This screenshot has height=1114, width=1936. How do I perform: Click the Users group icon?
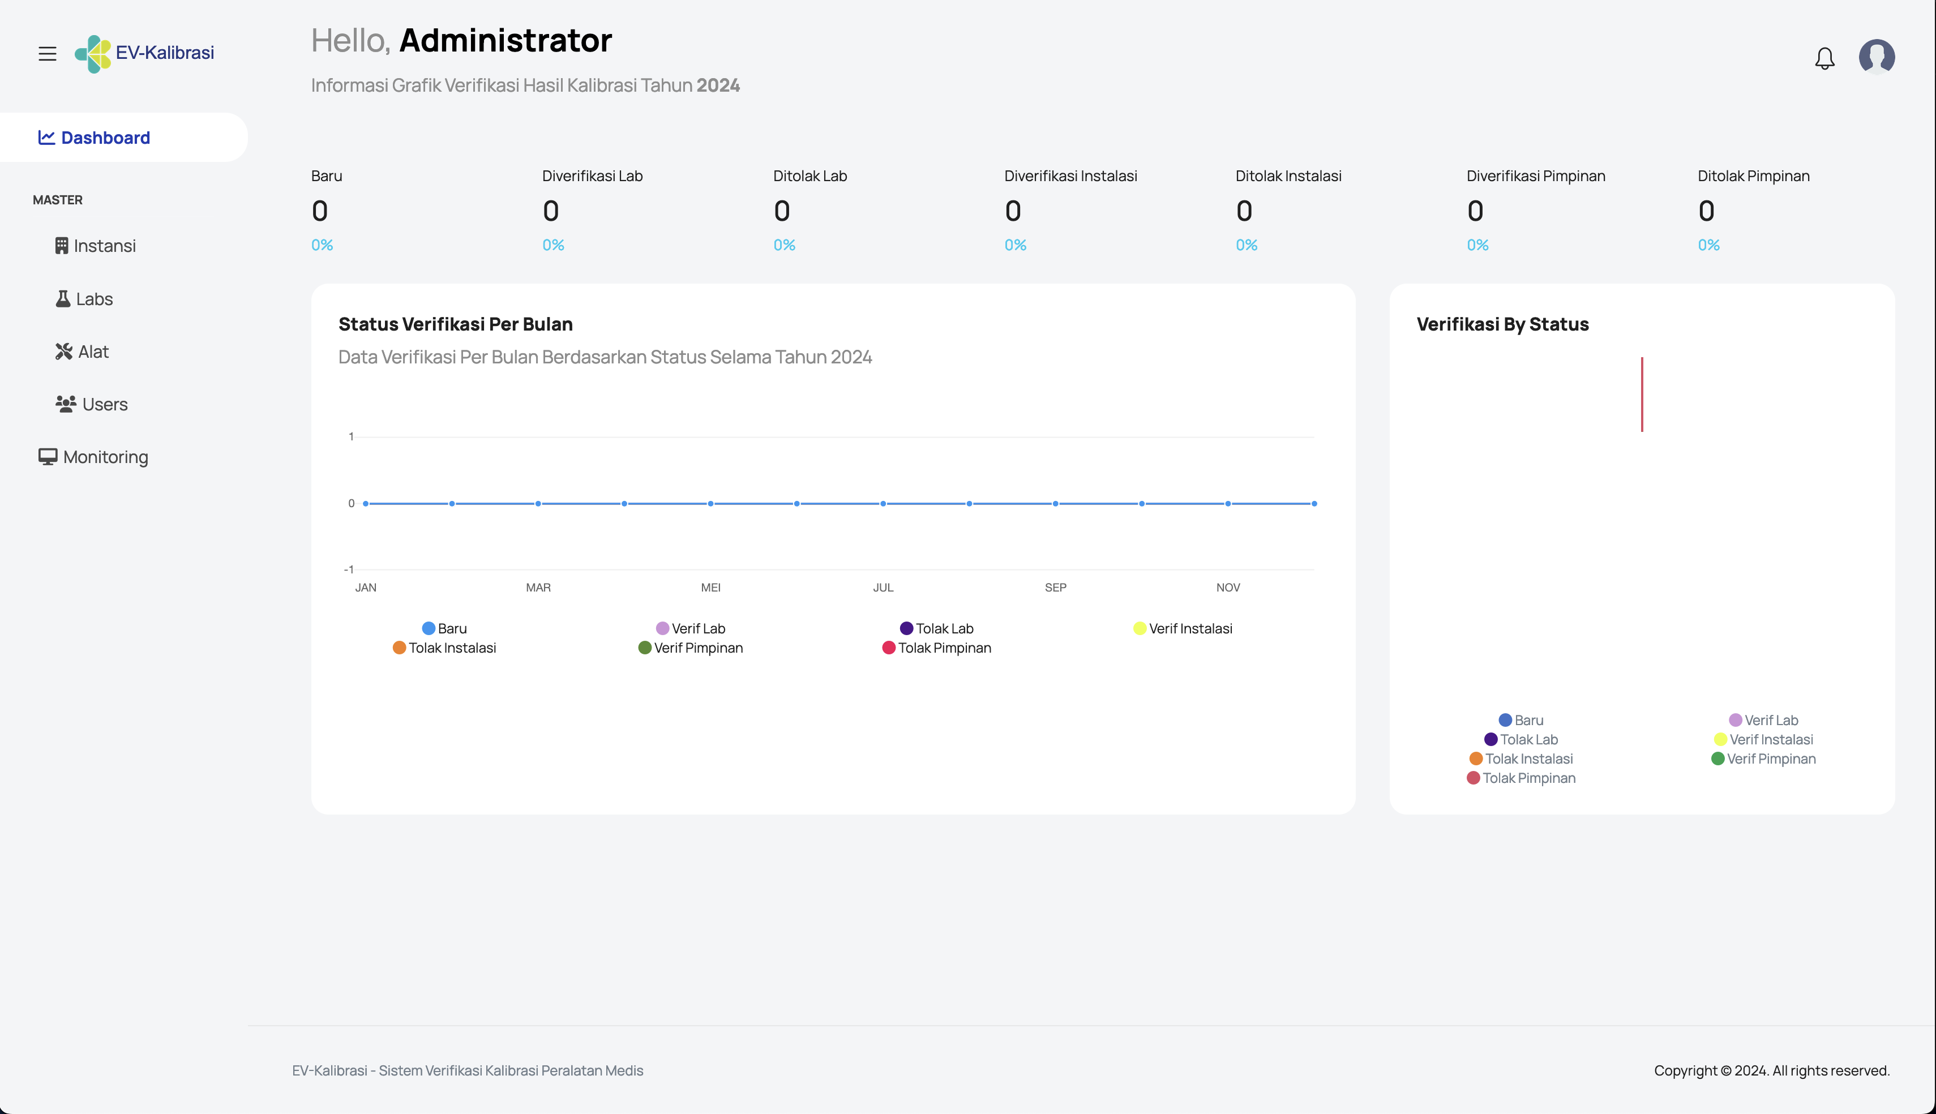click(66, 404)
